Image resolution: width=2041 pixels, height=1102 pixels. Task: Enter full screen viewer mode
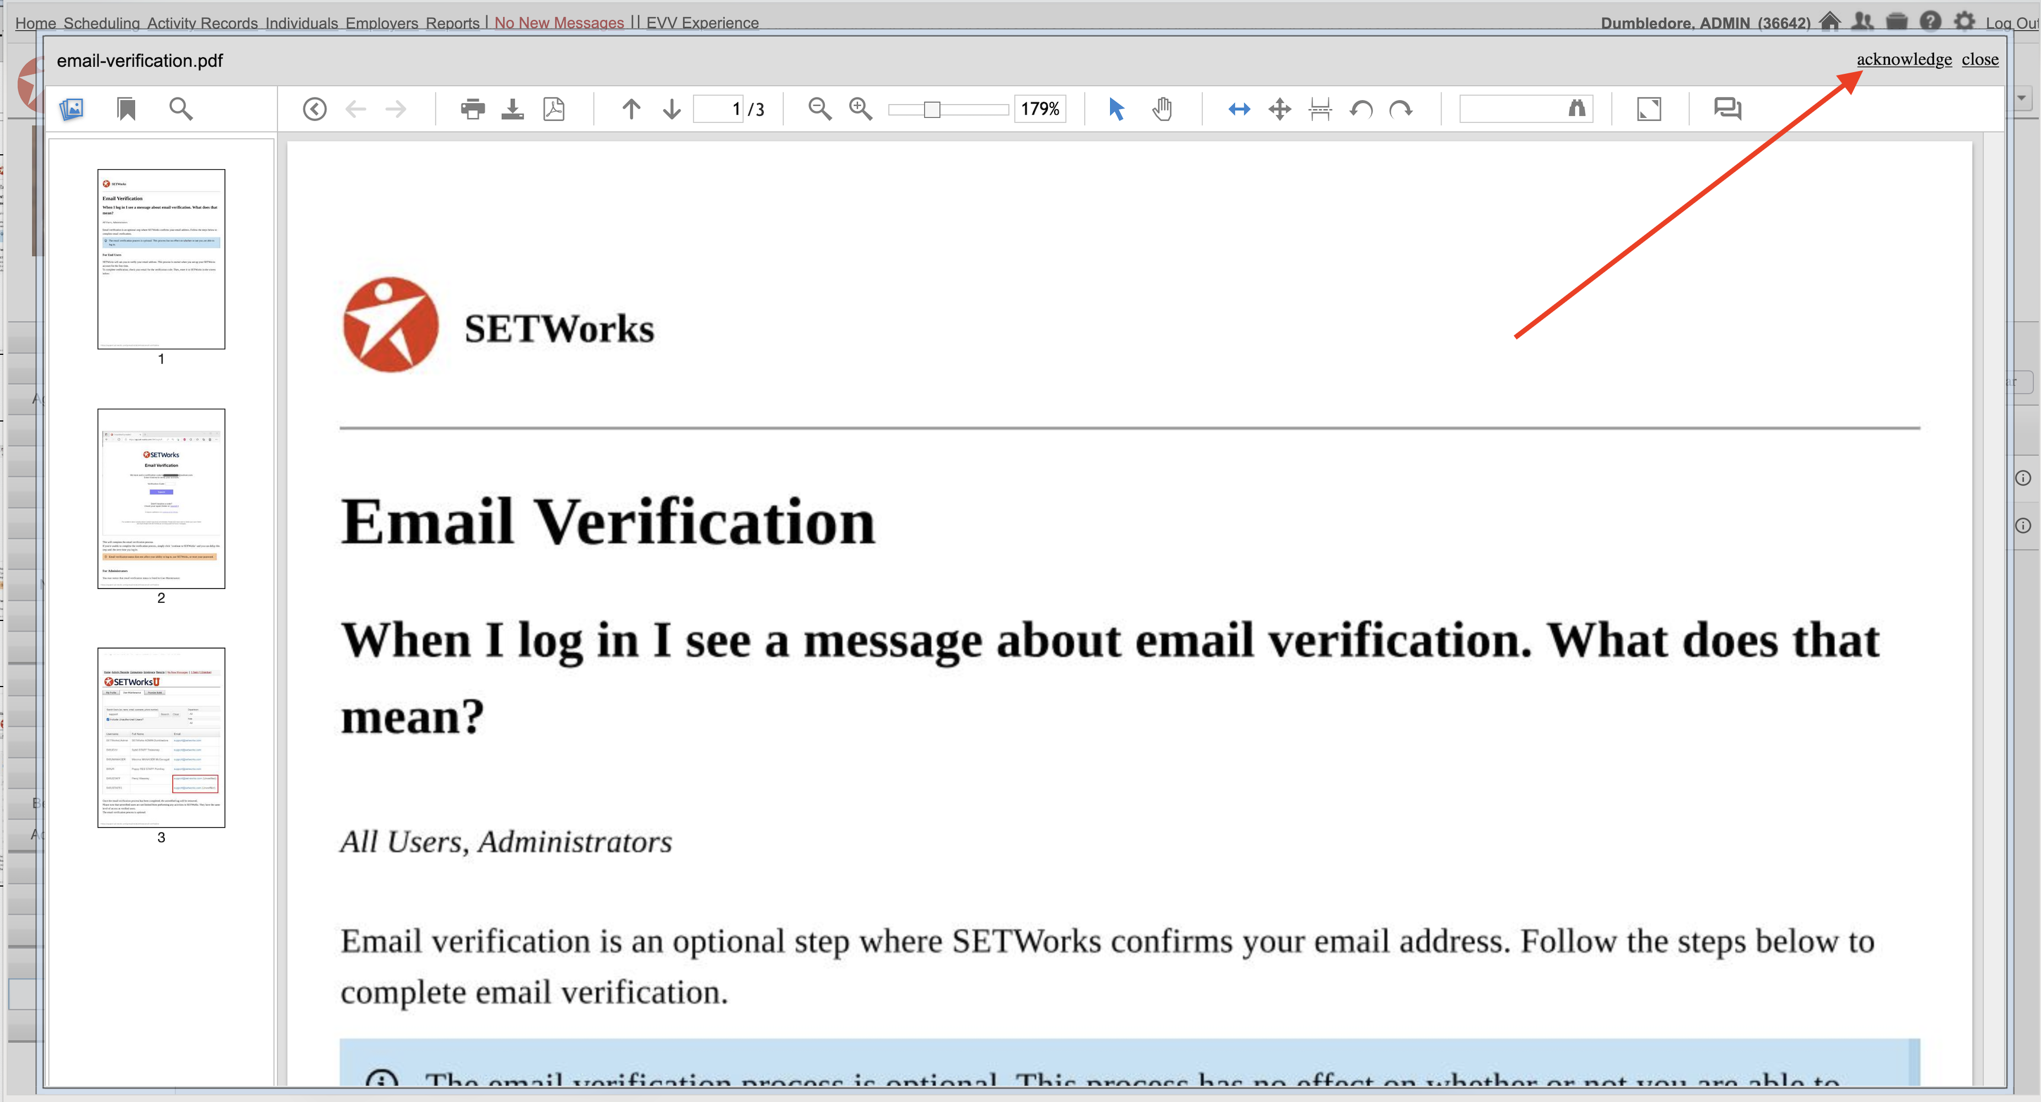1649,109
